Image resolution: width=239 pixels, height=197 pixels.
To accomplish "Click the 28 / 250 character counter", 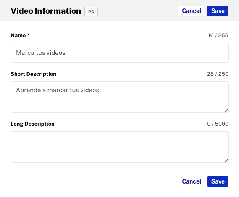I will tap(218, 74).
